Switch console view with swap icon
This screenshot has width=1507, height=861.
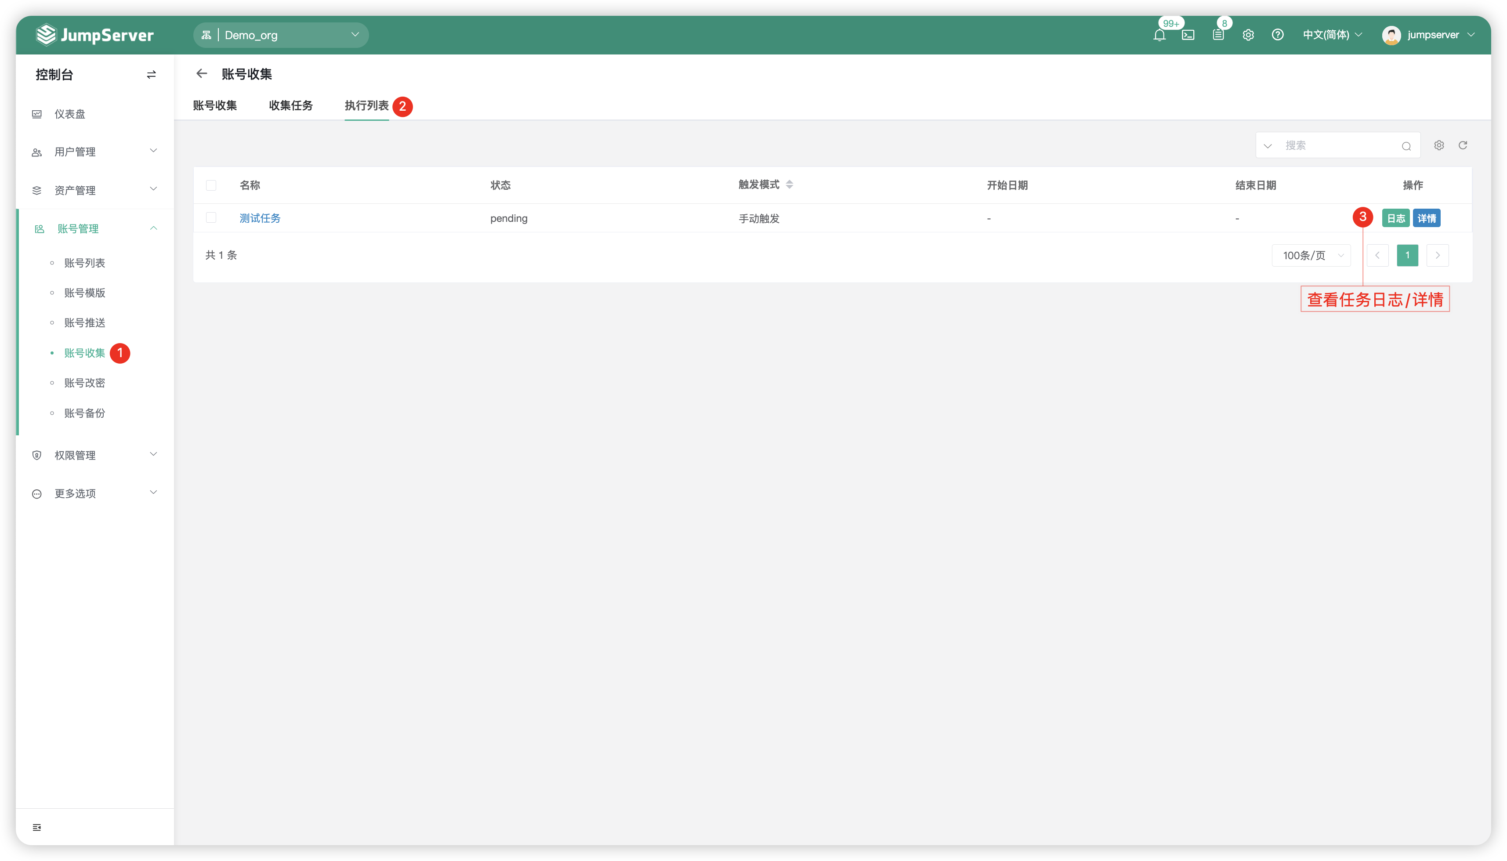click(x=152, y=75)
